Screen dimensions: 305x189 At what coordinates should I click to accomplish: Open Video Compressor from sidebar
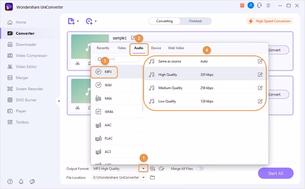pyautogui.click(x=27, y=55)
